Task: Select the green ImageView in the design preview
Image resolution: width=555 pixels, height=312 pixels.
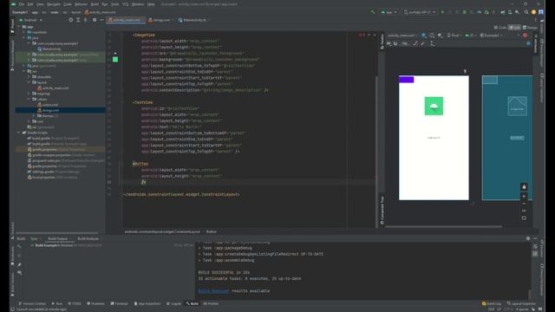Action: coord(434,106)
